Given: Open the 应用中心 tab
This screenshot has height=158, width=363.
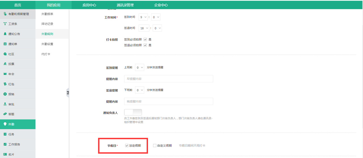Looking at the screenshot, I should (89, 5).
